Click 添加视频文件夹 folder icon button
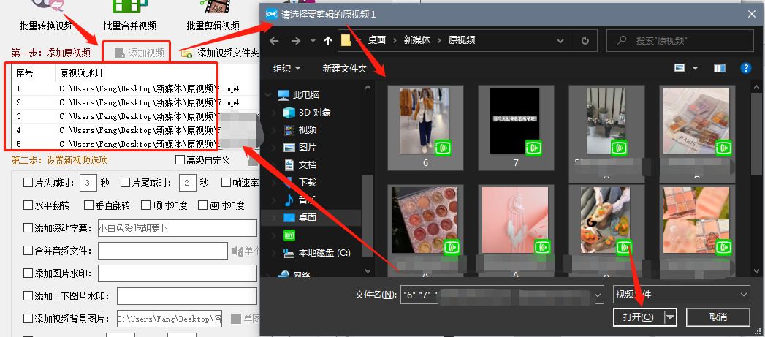Image resolution: width=765 pixels, height=337 pixels. (186, 53)
